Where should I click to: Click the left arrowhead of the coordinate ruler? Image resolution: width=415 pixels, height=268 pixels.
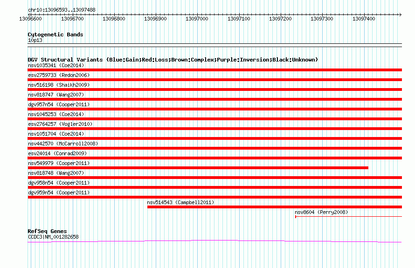(x=29, y=14)
